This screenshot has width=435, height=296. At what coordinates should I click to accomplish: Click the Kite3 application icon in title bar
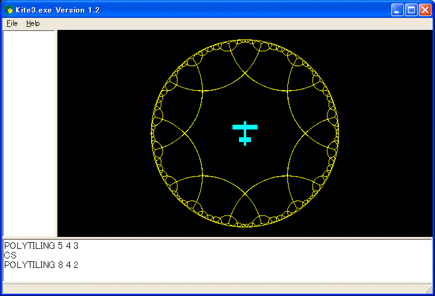8,10
